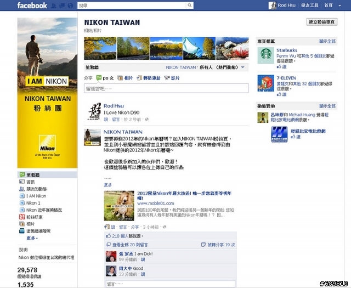This screenshot has width=351, height=288.
Task: Click the 218 people like thumbs-up icon
Action: tap(109, 236)
